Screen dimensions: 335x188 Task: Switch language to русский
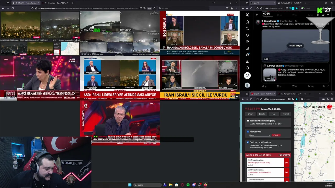click(x=286, y=114)
